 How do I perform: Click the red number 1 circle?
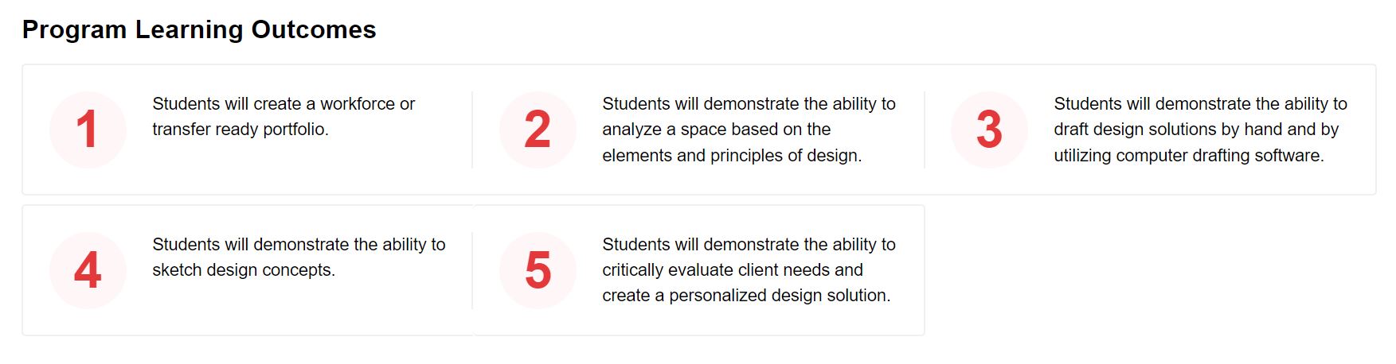[88, 130]
